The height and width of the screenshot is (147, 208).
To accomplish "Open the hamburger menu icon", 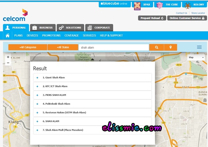I will click(x=199, y=47).
